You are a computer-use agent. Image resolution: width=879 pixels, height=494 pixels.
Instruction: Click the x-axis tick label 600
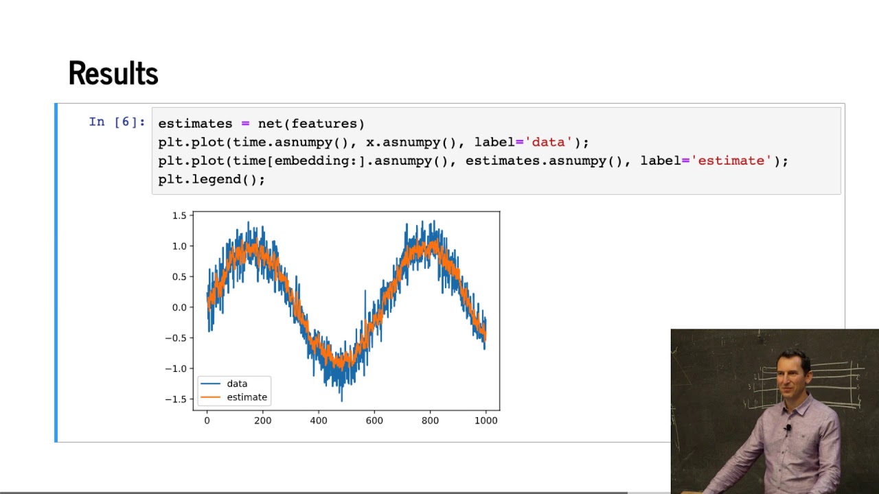(374, 421)
